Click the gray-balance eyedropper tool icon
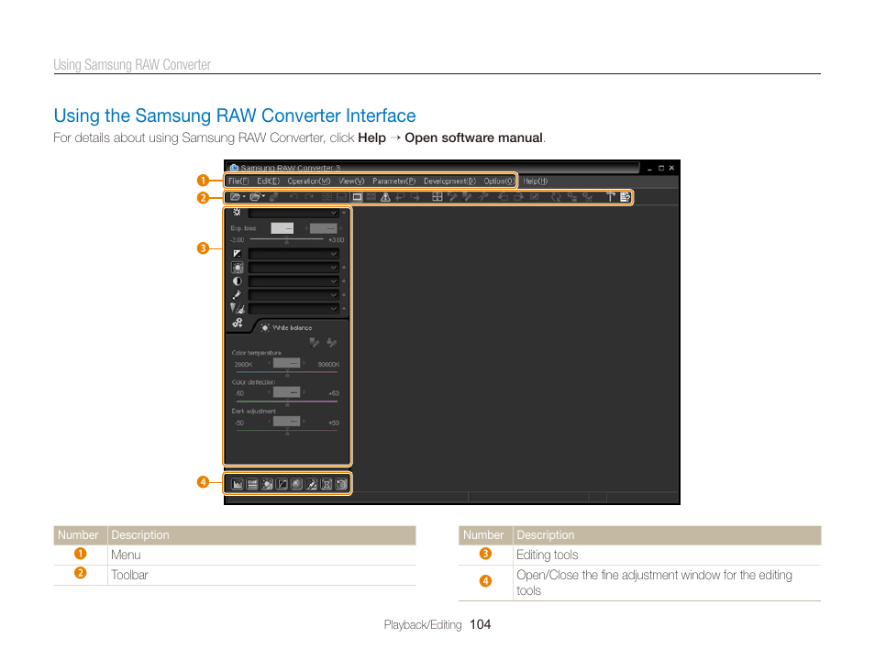 [315, 342]
